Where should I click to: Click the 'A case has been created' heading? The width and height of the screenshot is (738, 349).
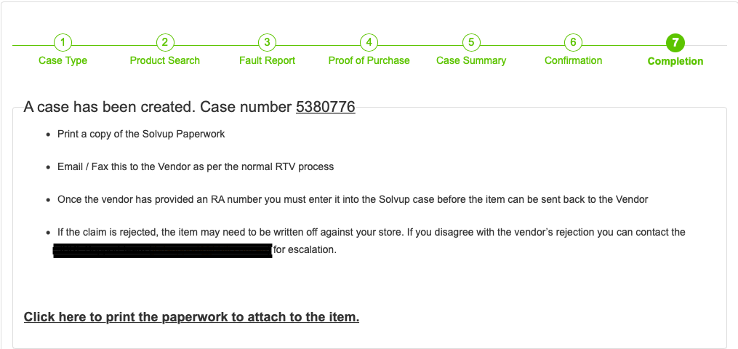click(x=189, y=107)
